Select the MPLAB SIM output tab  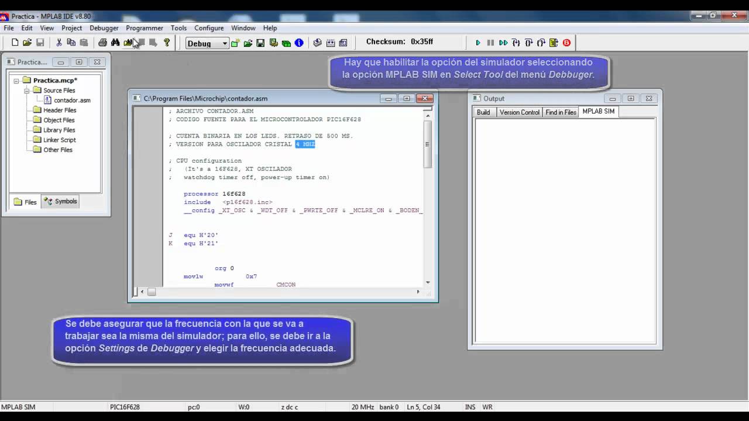pyautogui.click(x=599, y=112)
